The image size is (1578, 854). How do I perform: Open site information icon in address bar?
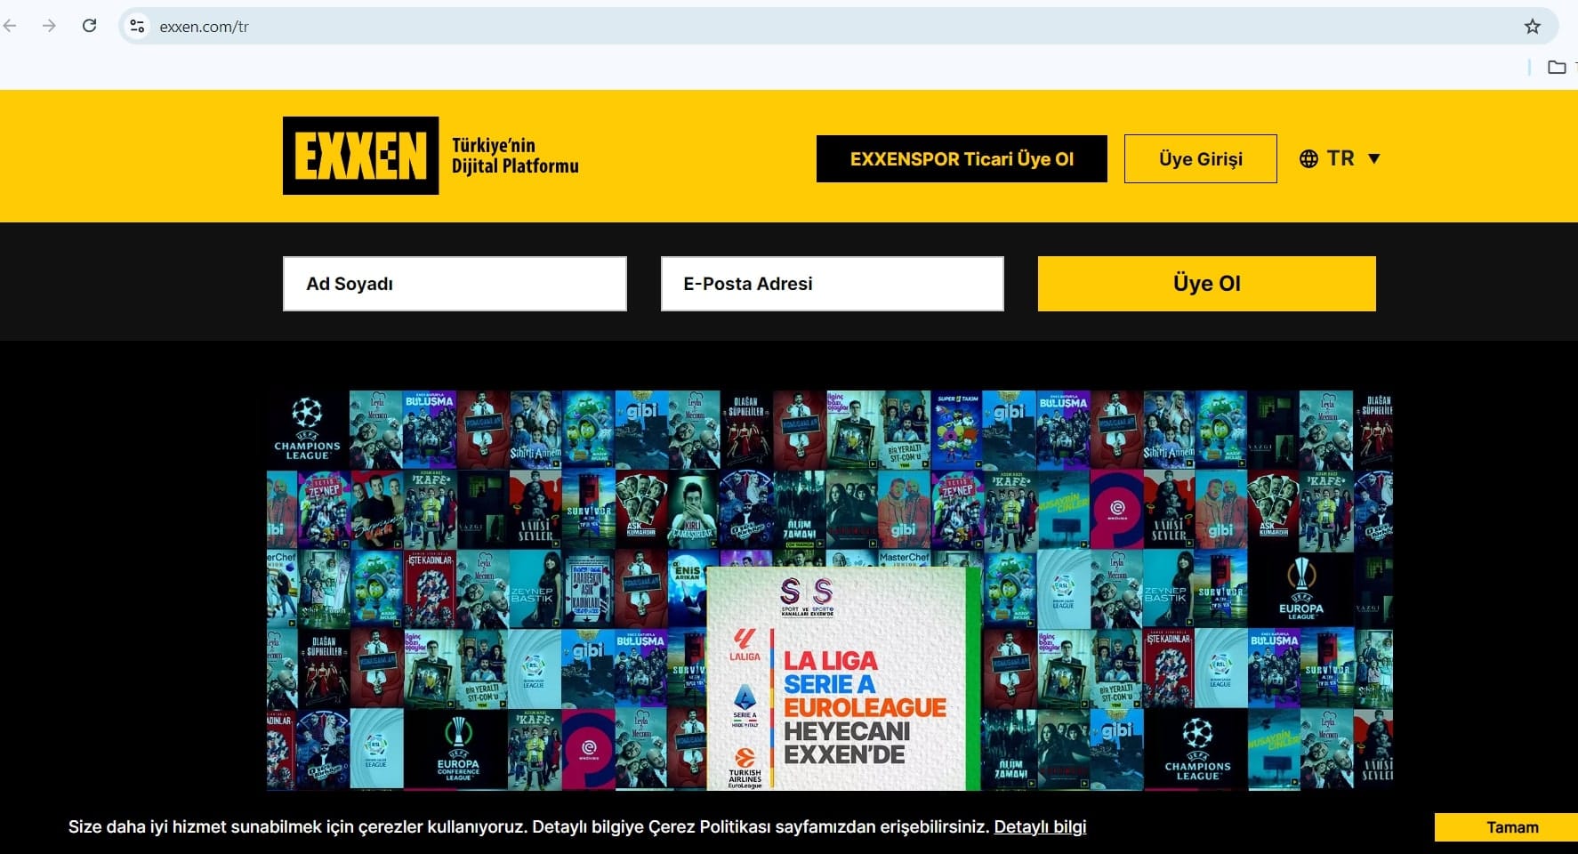coord(137,26)
